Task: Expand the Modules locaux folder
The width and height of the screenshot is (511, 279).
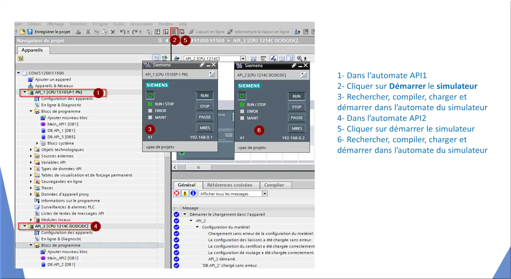Action: 31,220
